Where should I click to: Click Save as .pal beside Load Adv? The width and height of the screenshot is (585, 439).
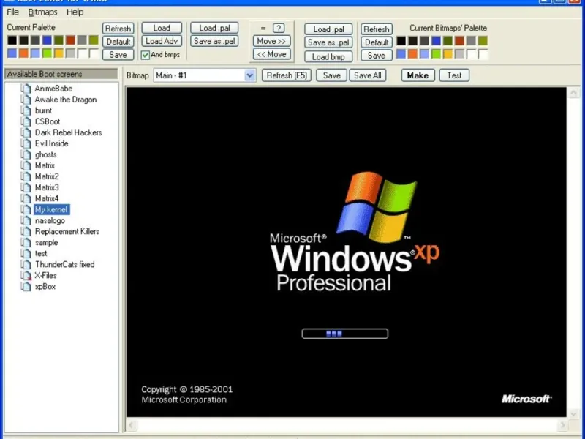pos(214,41)
